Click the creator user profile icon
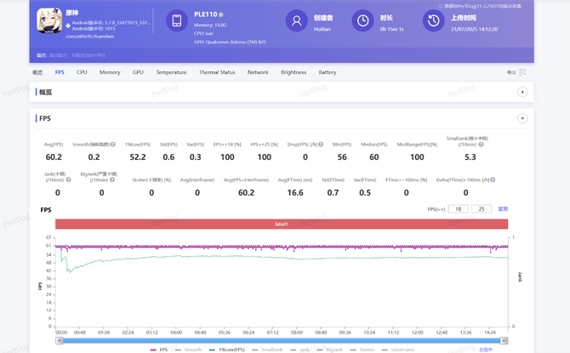This screenshot has height=353, width=570. (x=296, y=21)
